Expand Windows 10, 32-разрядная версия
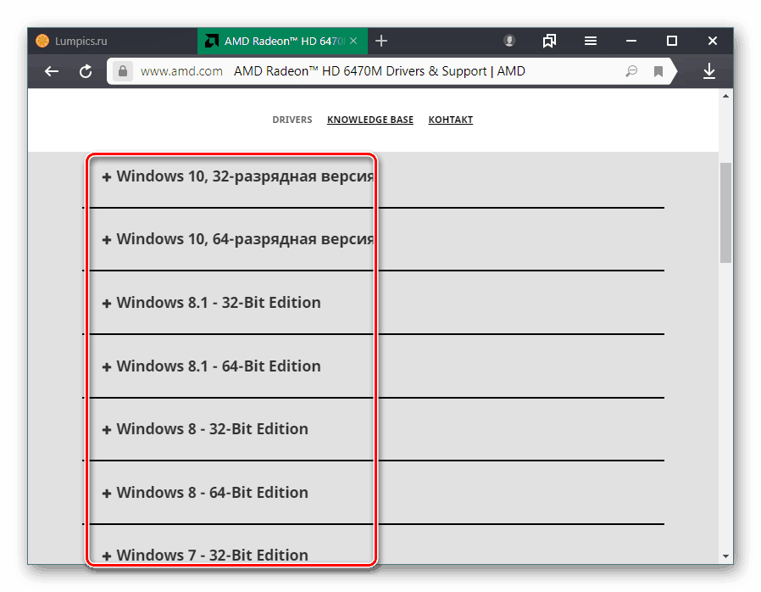This screenshot has height=592, width=761. coord(237,176)
